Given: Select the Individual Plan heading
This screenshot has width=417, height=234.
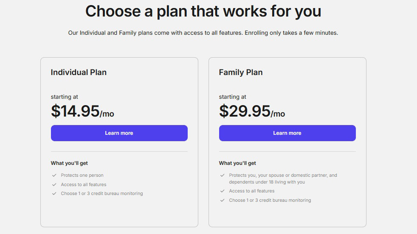Looking at the screenshot, I should [79, 72].
